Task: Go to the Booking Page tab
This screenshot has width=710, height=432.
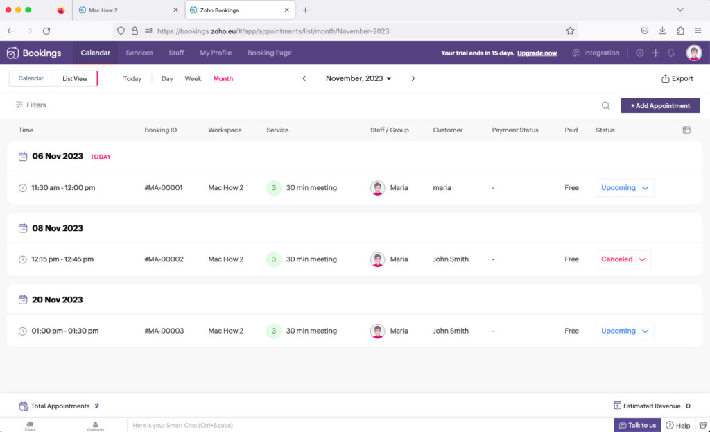Action: [269, 53]
